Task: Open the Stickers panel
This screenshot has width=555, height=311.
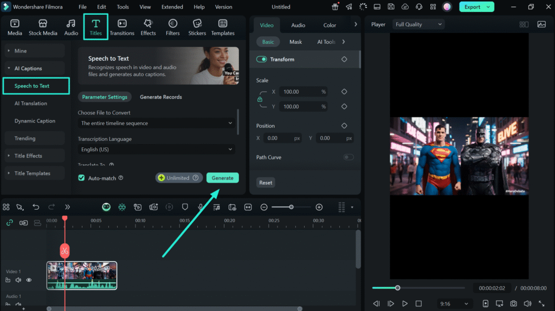Action: [x=197, y=27]
